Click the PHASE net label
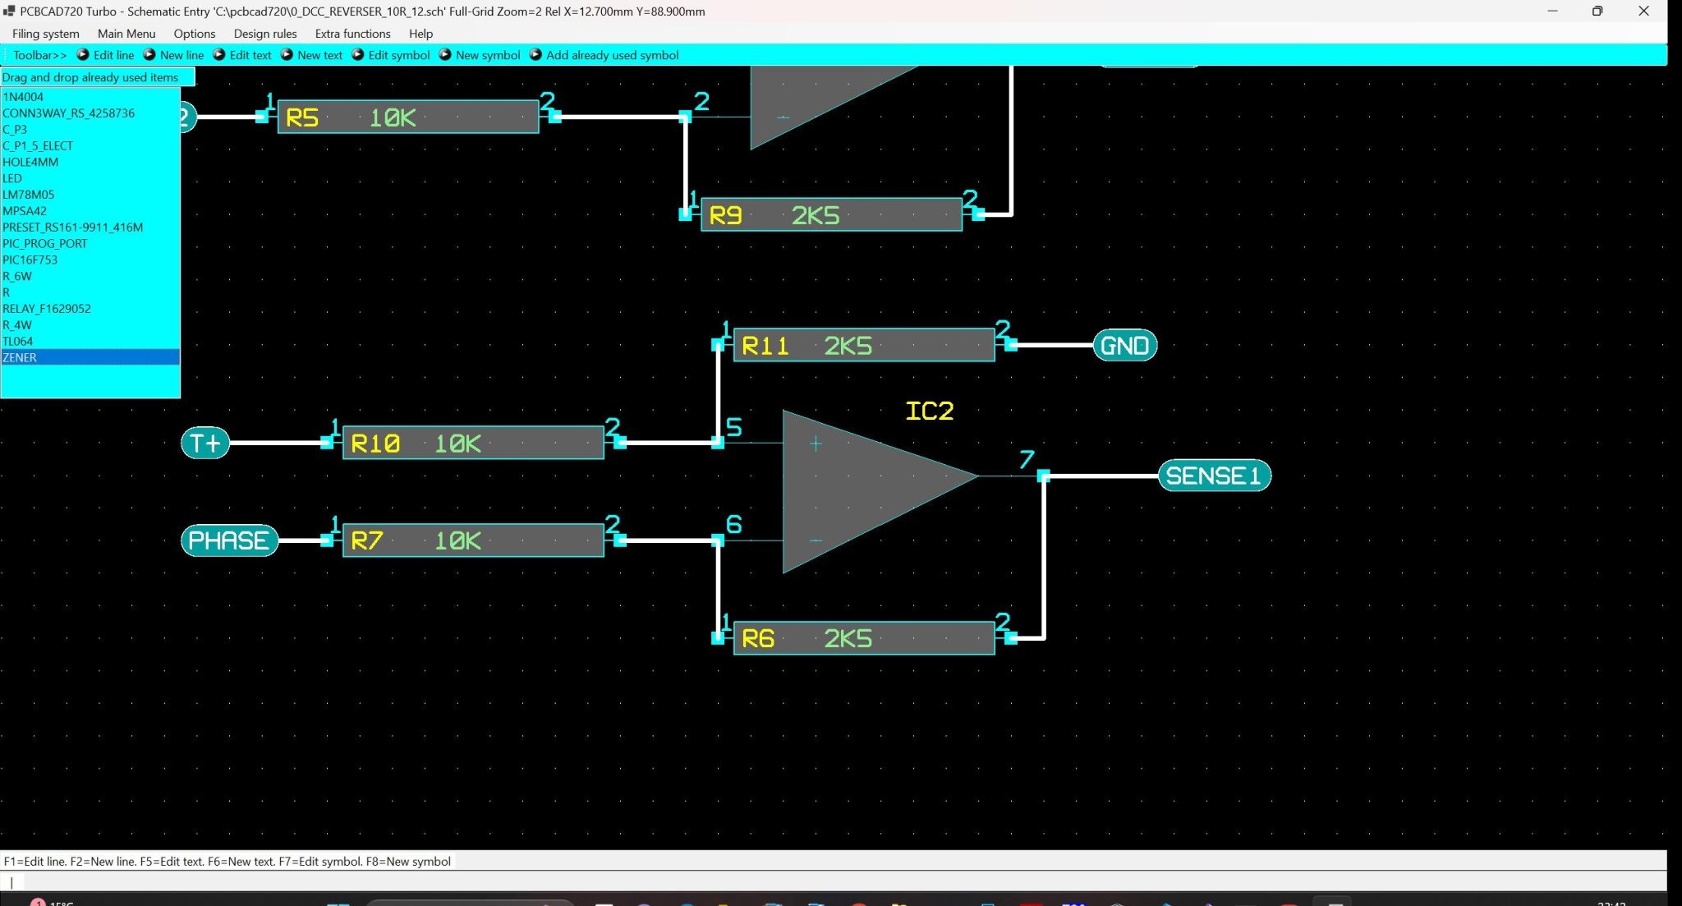 coord(229,540)
